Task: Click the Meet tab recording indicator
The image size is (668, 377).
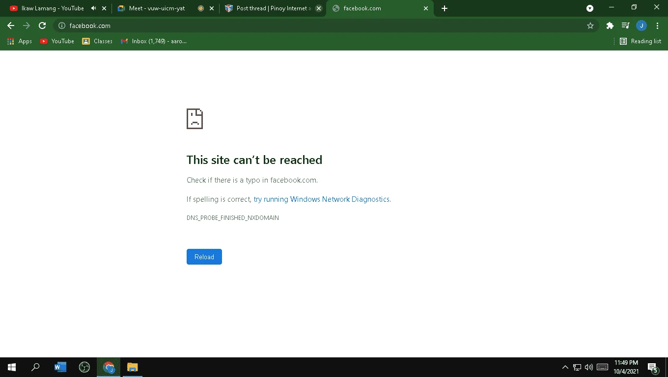Action: click(x=201, y=8)
